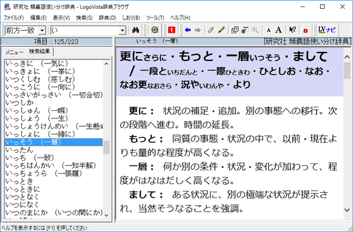Screen dimensions: 353x232
Task: Switch to the メニュー tab
Action: pos(14,52)
